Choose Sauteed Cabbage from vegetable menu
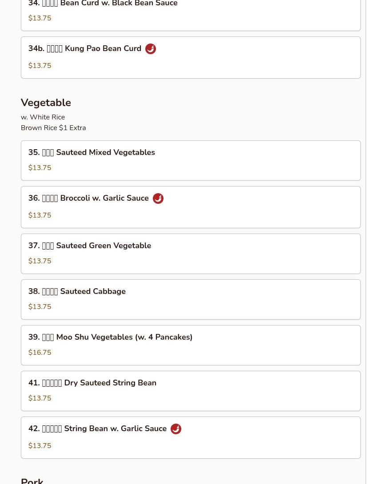 pos(190,299)
